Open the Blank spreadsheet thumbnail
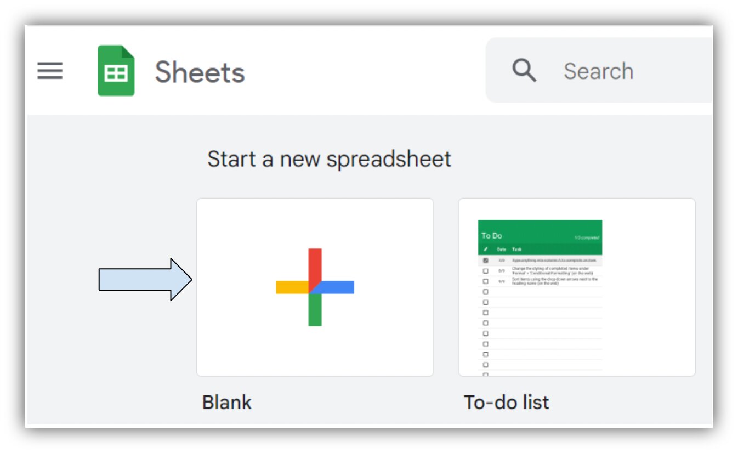738x453 pixels. tap(315, 287)
